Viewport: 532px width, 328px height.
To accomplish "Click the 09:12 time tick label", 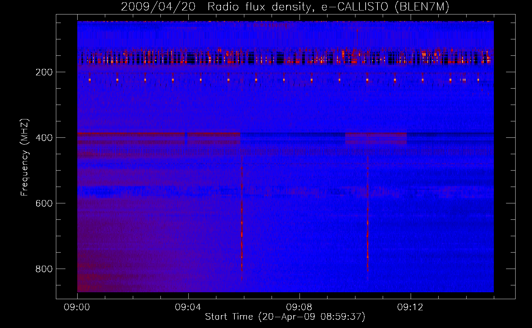I will pos(410,307).
